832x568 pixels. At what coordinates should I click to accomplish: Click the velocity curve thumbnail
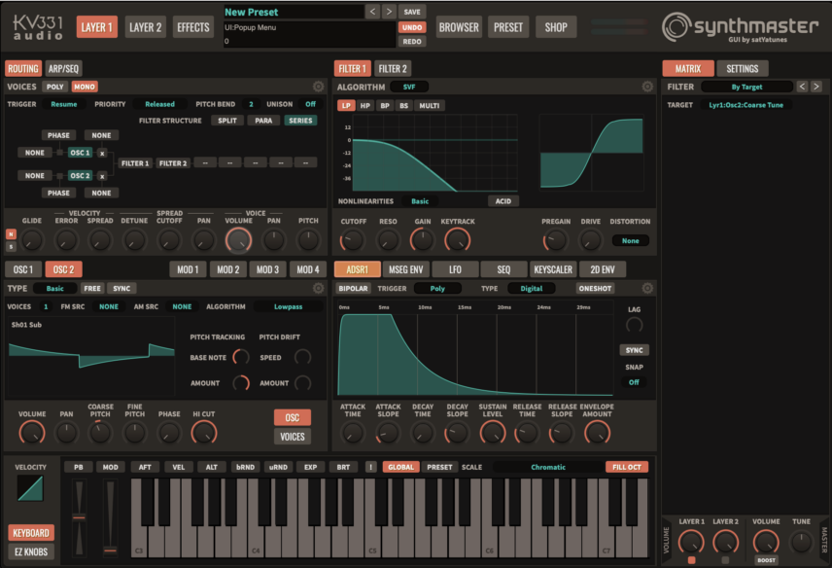(x=30, y=488)
